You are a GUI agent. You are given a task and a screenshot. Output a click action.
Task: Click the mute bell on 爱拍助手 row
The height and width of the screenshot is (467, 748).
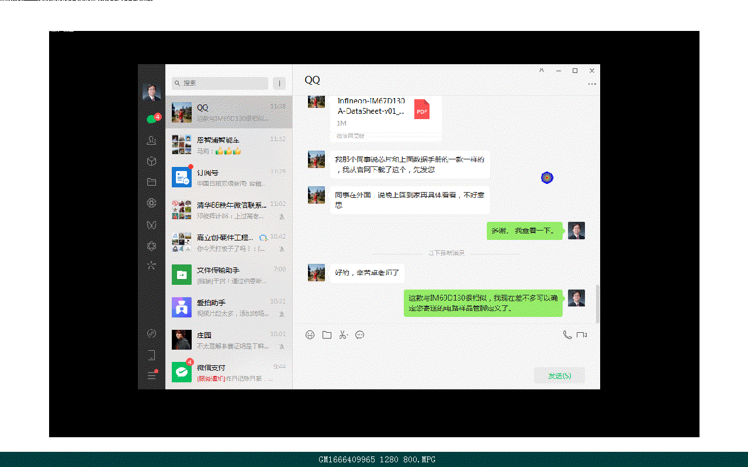tap(282, 314)
